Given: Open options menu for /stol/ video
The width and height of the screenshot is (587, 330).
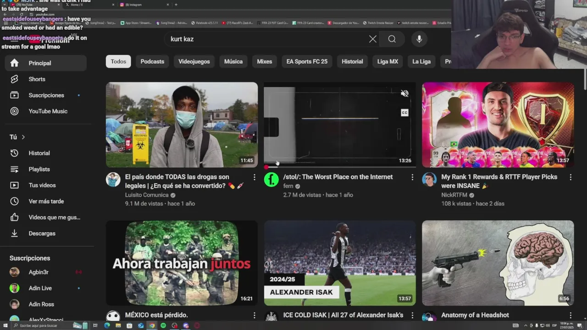Looking at the screenshot, I should coord(412,177).
